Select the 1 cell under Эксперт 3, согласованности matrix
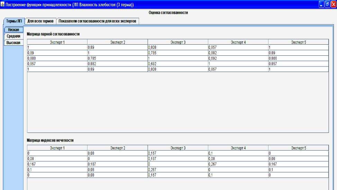 click(178, 58)
